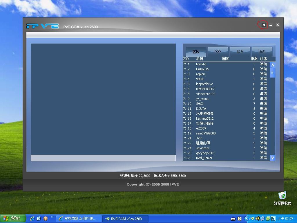This screenshot has width=297, height=223.
Task: Select user 999ilu in the list
Action: [x=226, y=79]
